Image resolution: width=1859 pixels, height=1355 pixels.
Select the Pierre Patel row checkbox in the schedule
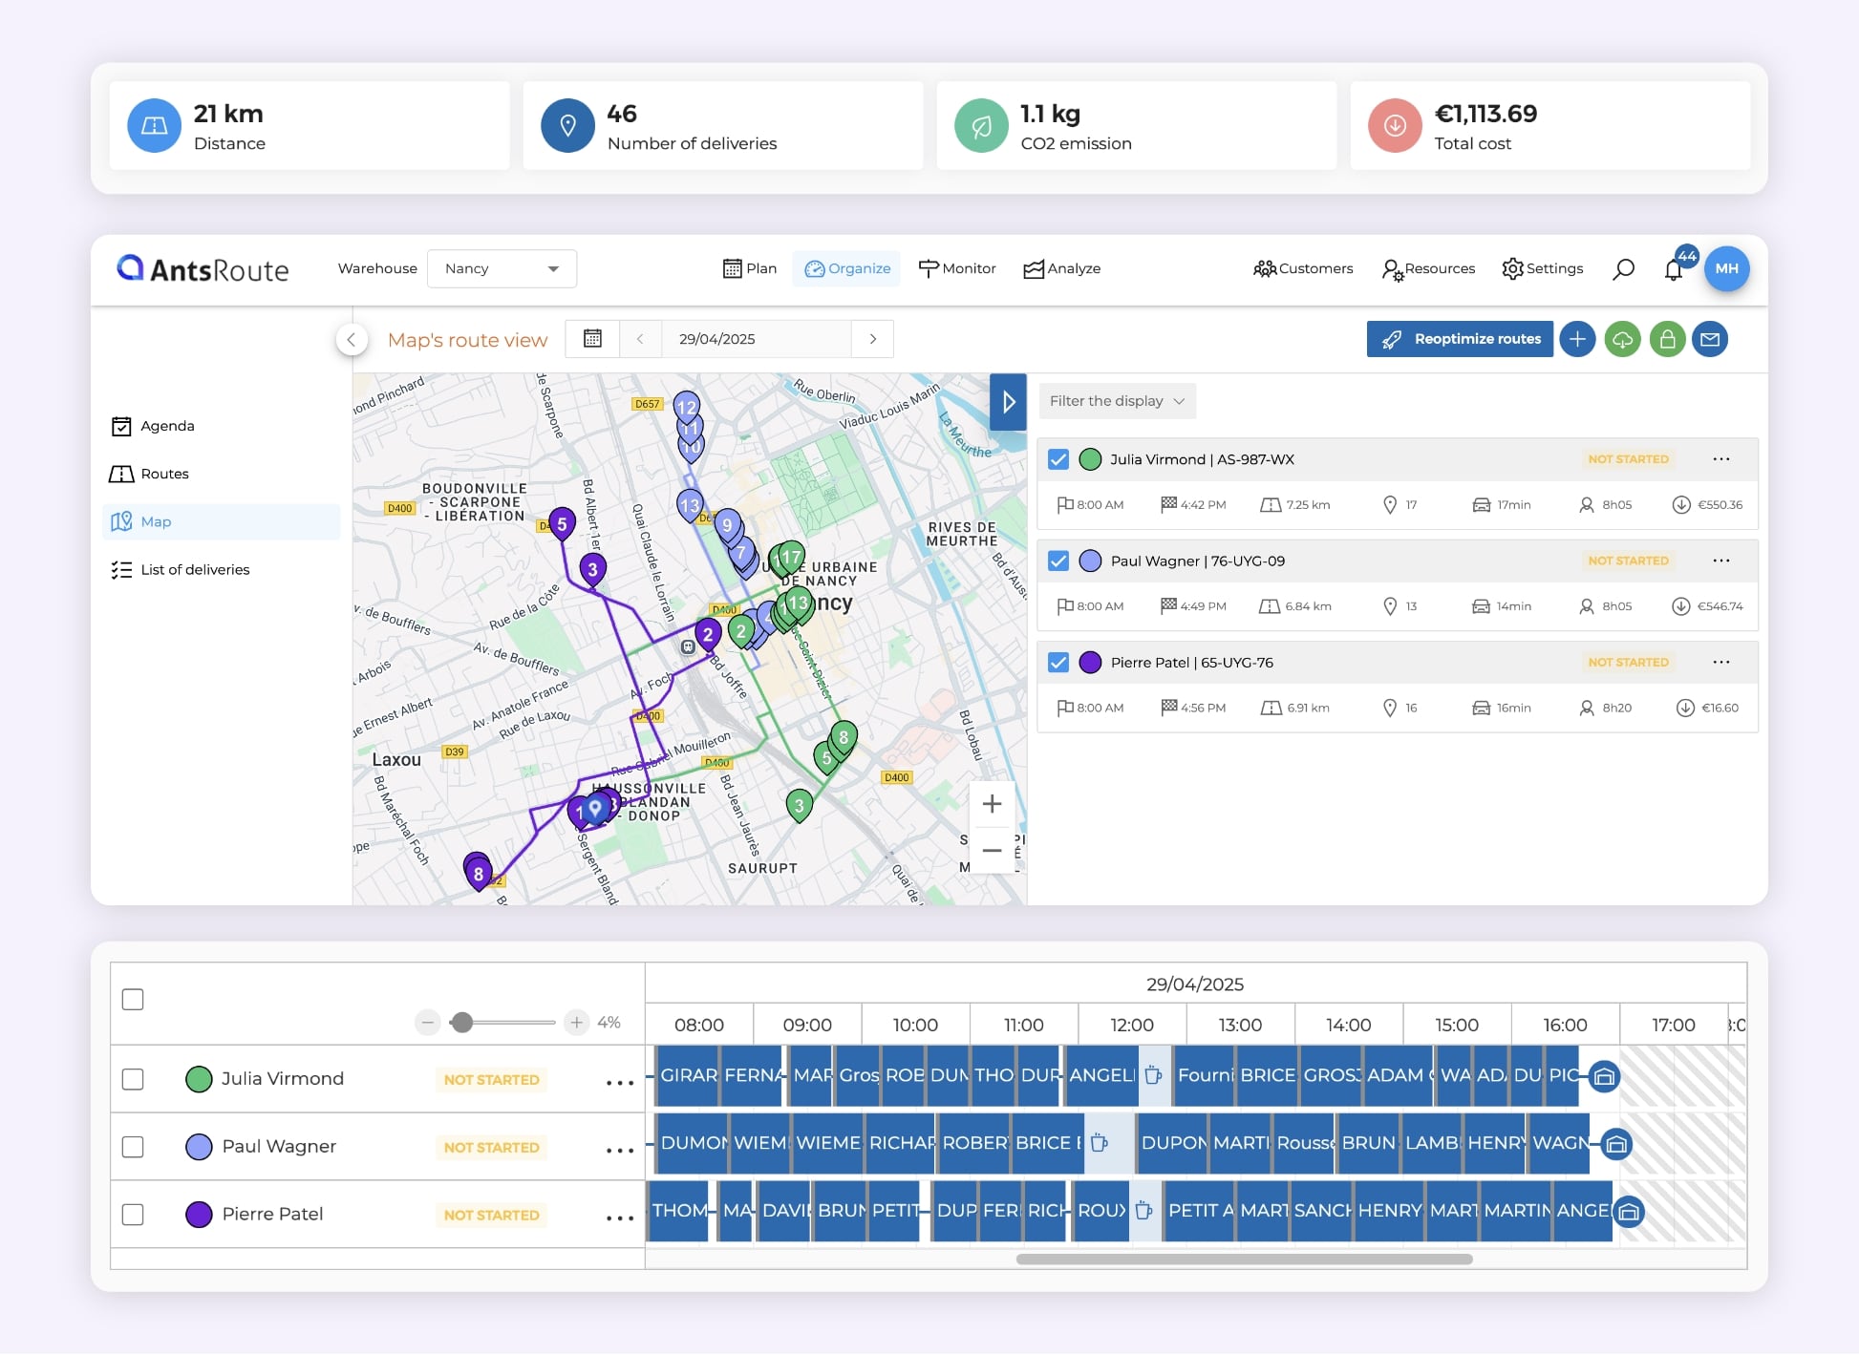pyautogui.click(x=133, y=1214)
